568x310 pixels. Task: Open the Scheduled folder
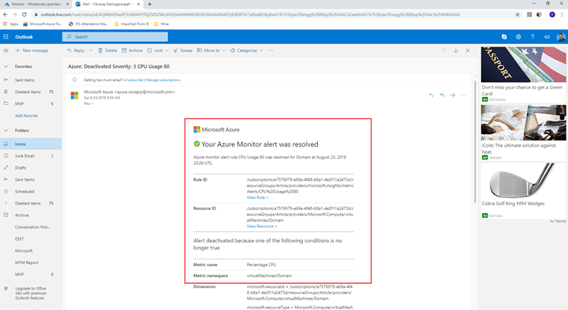[24, 191]
